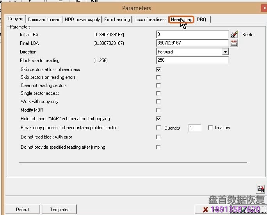Enable Modify MBR checkbox

pyautogui.click(x=158, y=110)
